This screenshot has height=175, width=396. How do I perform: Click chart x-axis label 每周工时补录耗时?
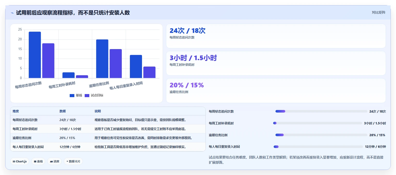pos(62,85)
